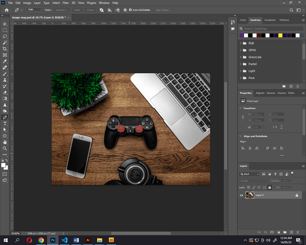Open the Photoshop Home screen
This screenshot has width=306, height=245.
[6, 10]
